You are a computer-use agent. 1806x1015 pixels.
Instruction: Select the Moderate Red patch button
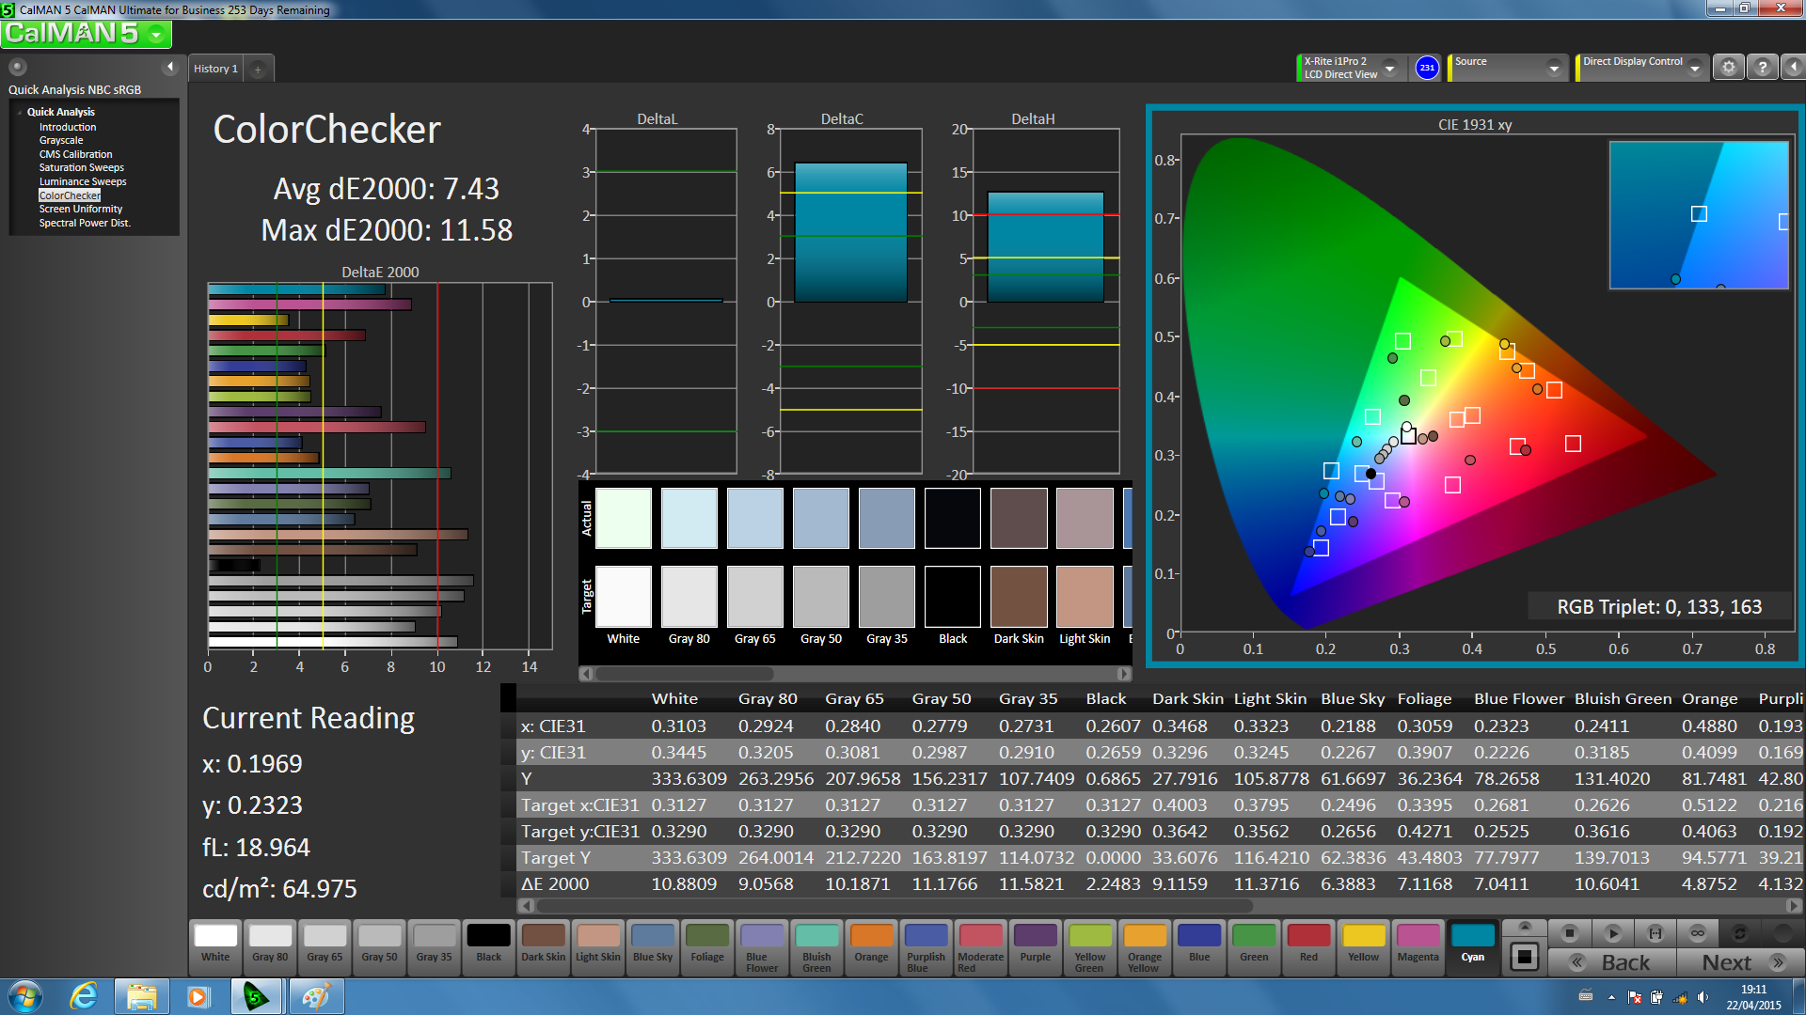(x=980, y=947)
